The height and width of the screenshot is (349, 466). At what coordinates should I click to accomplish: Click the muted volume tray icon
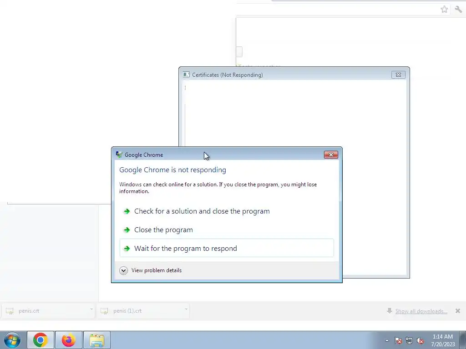[420, 340]
